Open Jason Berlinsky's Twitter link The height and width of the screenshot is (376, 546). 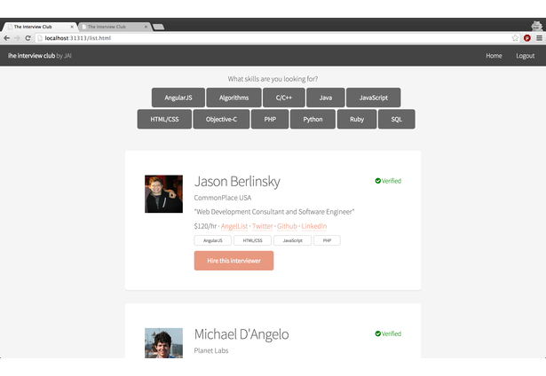pyautogui.click(x=263, y=226)
